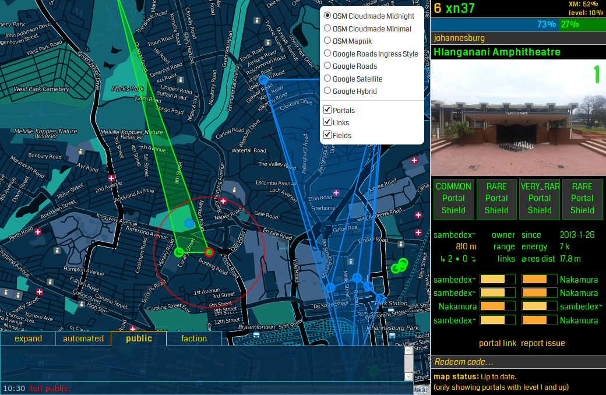Viewport: 606px width, 395px height.
Task: Click the selected red portal marker
Action: (209, 252)
